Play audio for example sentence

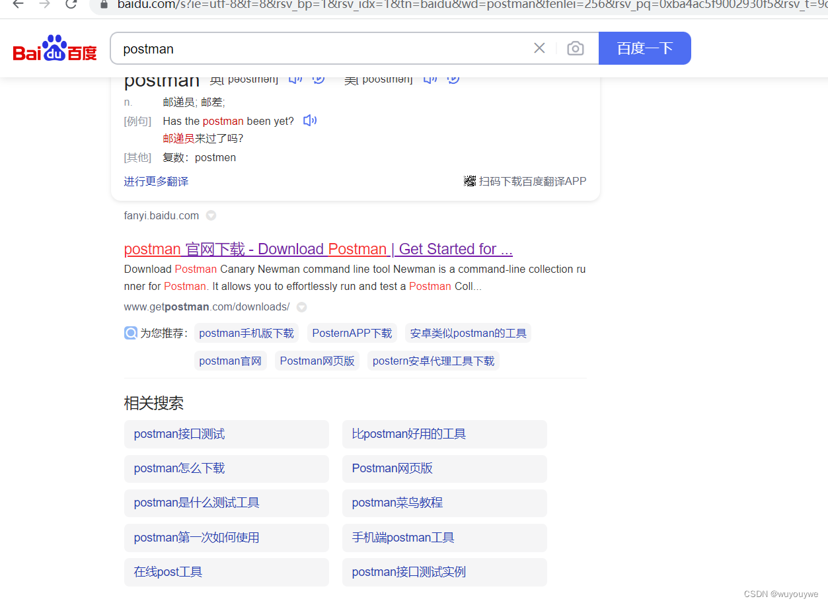coord(309,121)
